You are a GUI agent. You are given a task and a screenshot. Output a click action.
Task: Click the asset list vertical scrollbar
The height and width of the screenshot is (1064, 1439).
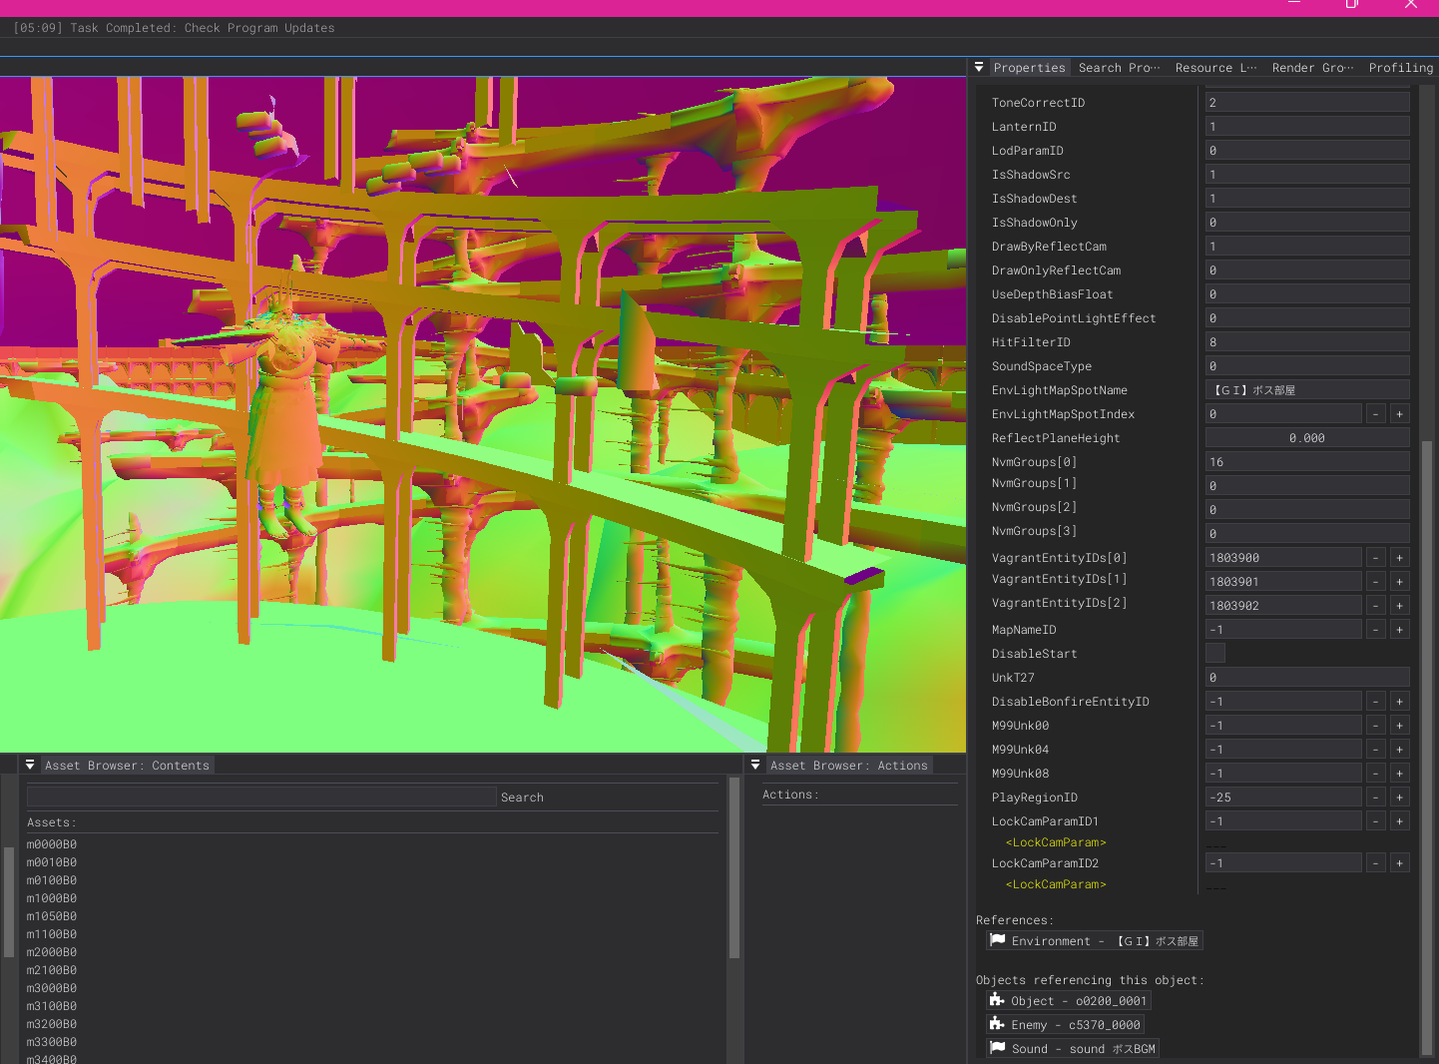click(x=734, y=868)
